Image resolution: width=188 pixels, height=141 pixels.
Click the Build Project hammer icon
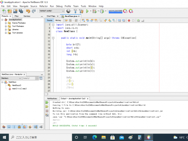pos(75,11)
